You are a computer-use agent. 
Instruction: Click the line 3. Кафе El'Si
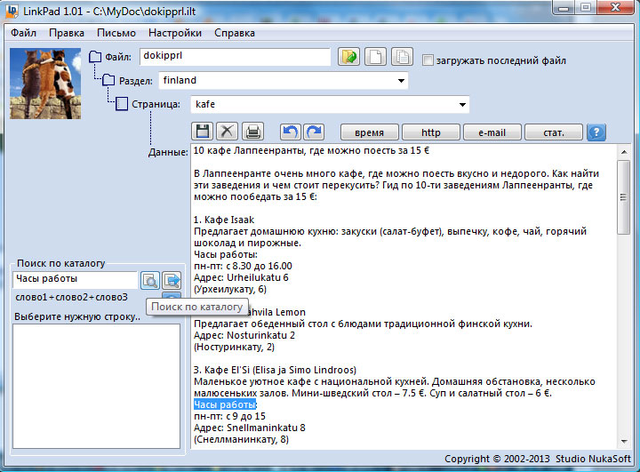[275, 370]
